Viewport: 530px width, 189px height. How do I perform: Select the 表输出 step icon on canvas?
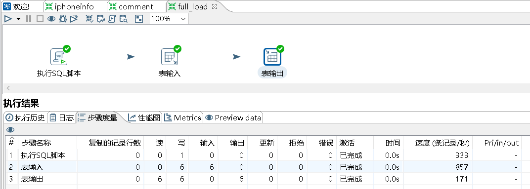pyautogui.click(x=272, y=57)
